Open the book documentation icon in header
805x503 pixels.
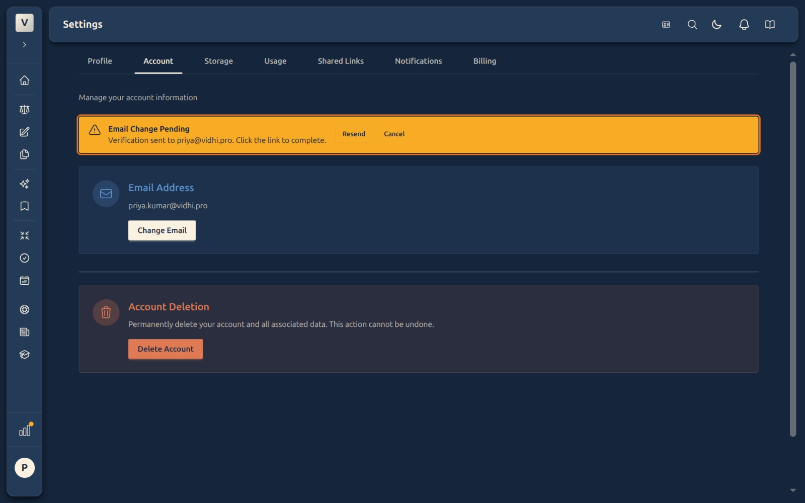770,25
